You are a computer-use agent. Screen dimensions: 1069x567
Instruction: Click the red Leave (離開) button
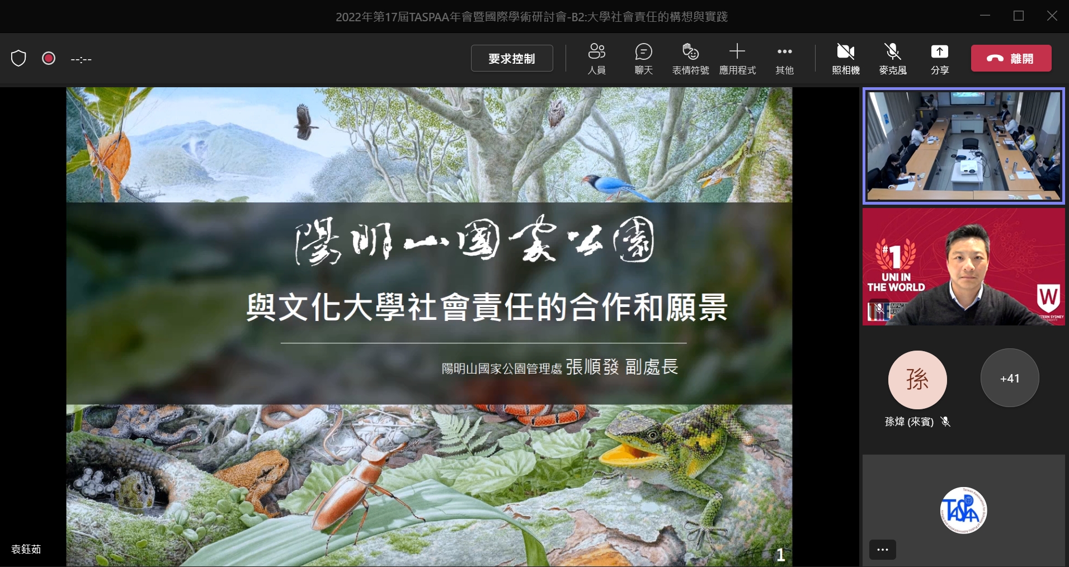[x=1011, y=58]
